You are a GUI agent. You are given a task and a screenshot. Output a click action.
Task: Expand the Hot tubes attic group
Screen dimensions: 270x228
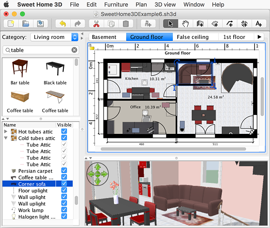[6, 131]
